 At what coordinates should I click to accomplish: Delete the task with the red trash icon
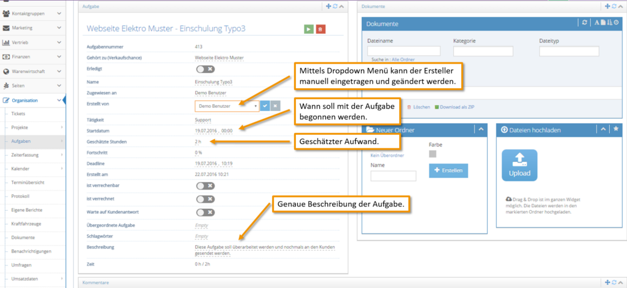coord(321,29)
